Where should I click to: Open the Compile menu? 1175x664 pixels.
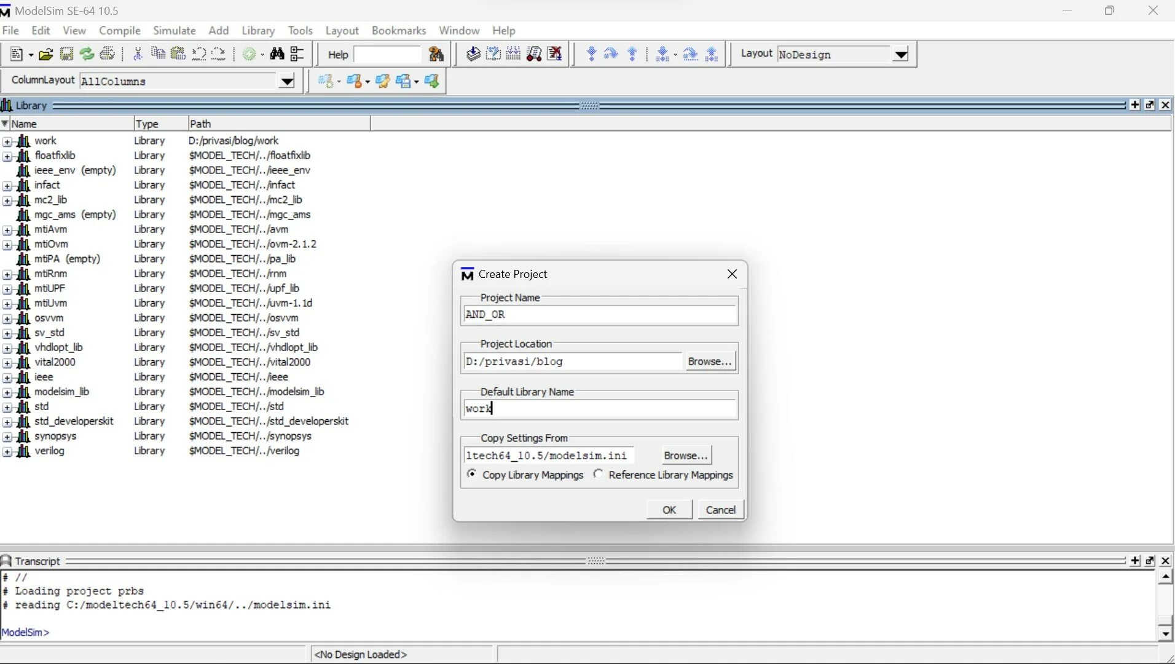120,30
